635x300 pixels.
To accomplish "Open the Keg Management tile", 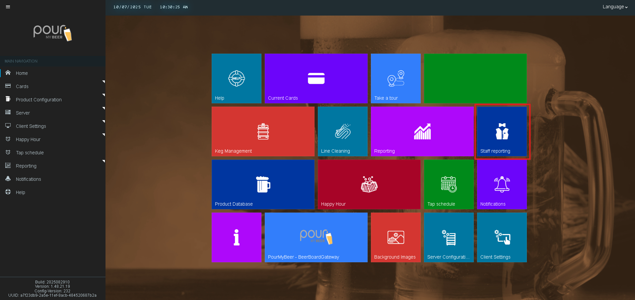I will tap(263, 131).
